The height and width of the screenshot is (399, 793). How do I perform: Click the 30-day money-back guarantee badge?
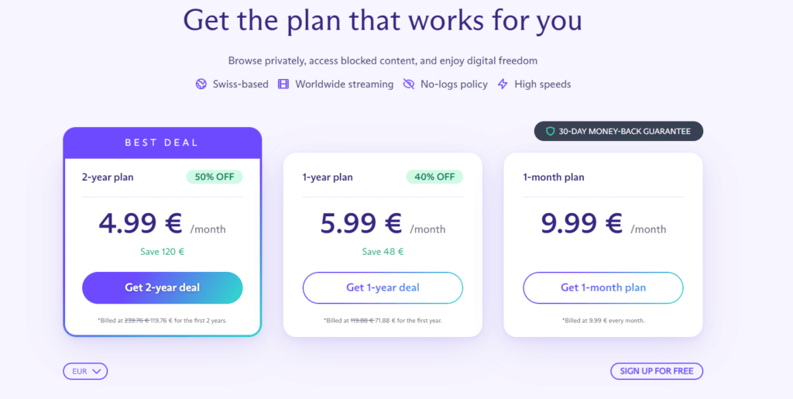click(618, 132)
